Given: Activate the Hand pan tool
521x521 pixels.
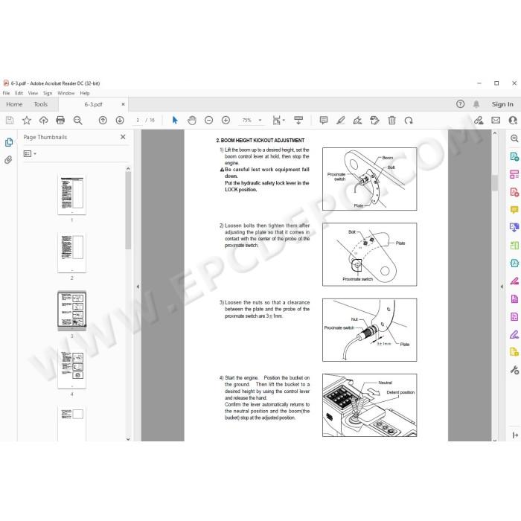Looking at the screenshot, I should pos(192,121).
